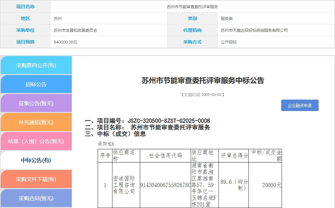Select the 征集公告(暂无) tab

tap(36, 103)
